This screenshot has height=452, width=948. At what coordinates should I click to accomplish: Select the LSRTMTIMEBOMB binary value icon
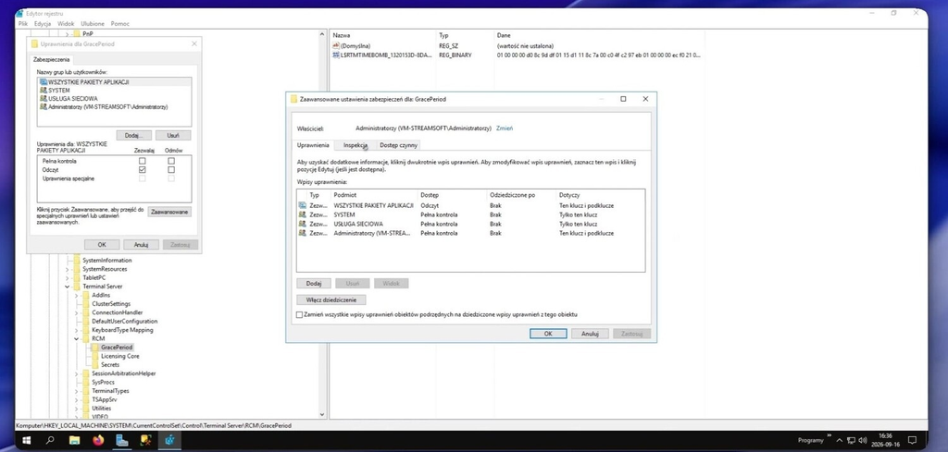(336, 55)
